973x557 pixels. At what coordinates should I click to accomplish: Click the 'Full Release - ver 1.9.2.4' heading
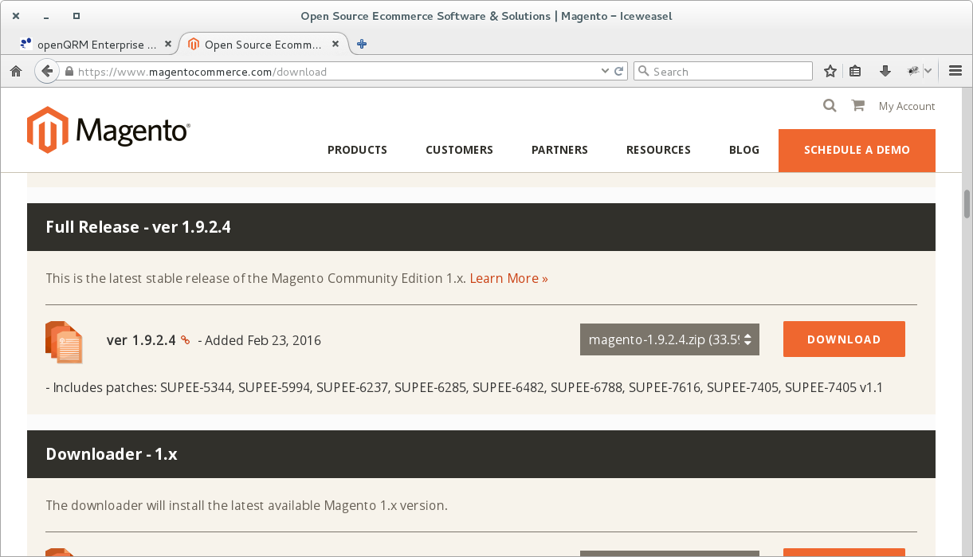tap(139, 227)
